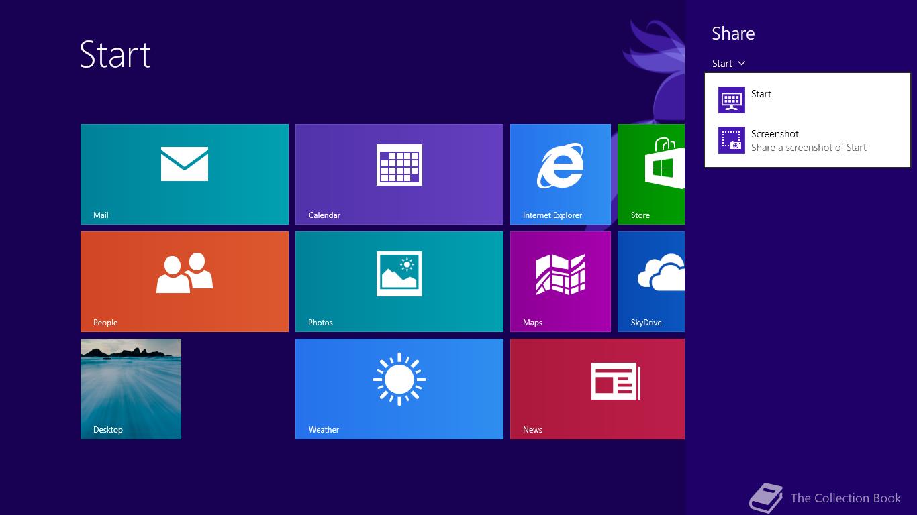Open the Photos tile picture icon
The height and width of the screenshot is (515, 917).
pos(399,274)
